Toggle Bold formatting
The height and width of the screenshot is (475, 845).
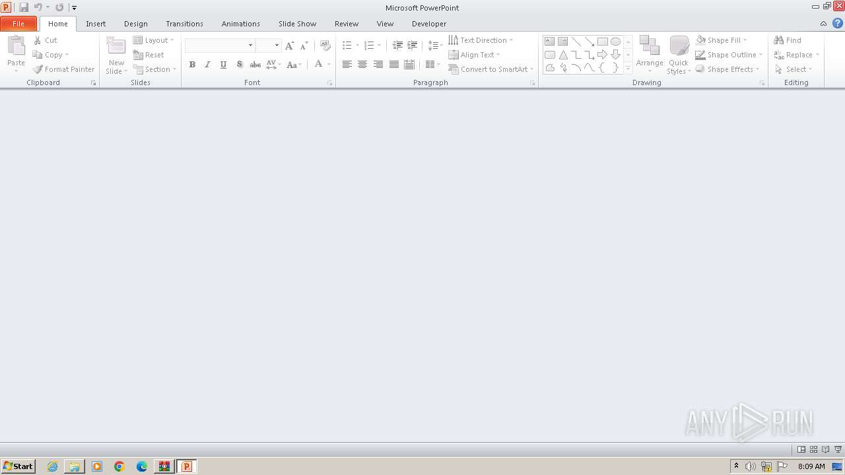click(x=192, y=65)
